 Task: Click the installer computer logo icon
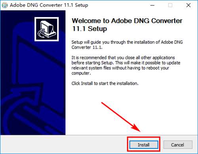coord(47,29)
